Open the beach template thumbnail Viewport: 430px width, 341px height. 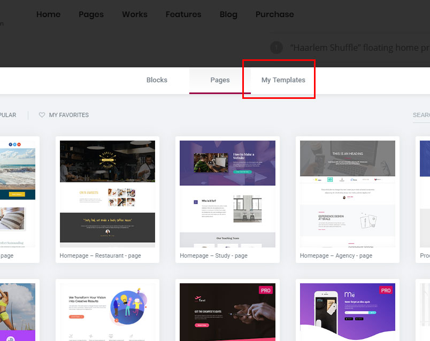pos(18,194)
